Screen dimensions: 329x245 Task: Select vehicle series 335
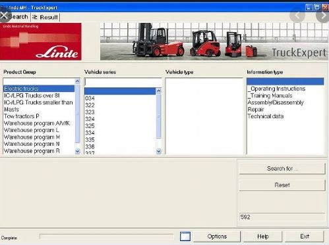[120, 140]
